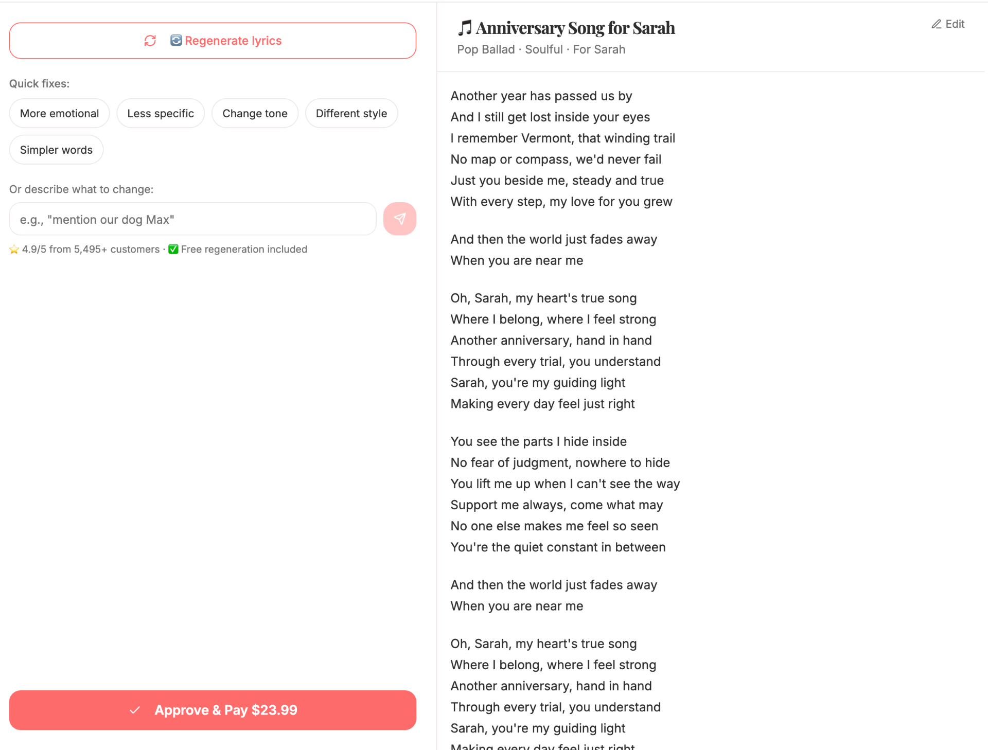Click the green checkmark emoji near free regeneration
988x750 pixels.
tap(173, 249)
